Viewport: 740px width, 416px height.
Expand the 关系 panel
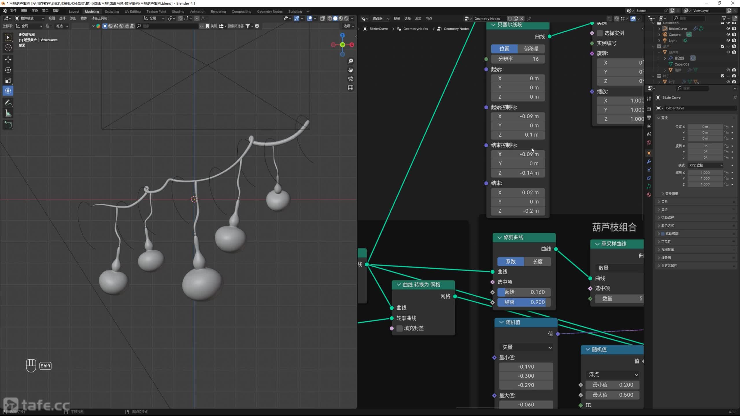pyautogui.click(x=664, y=202)
